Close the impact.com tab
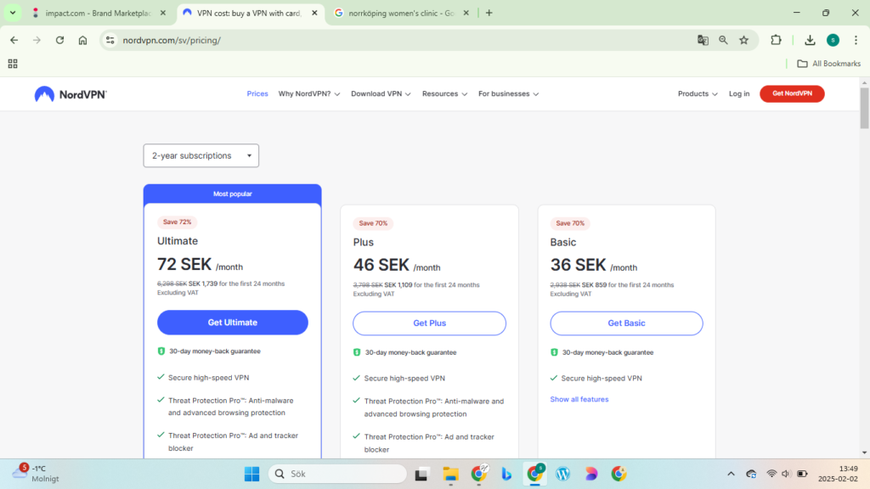This screenshot has height=489, width=870. 162,13
